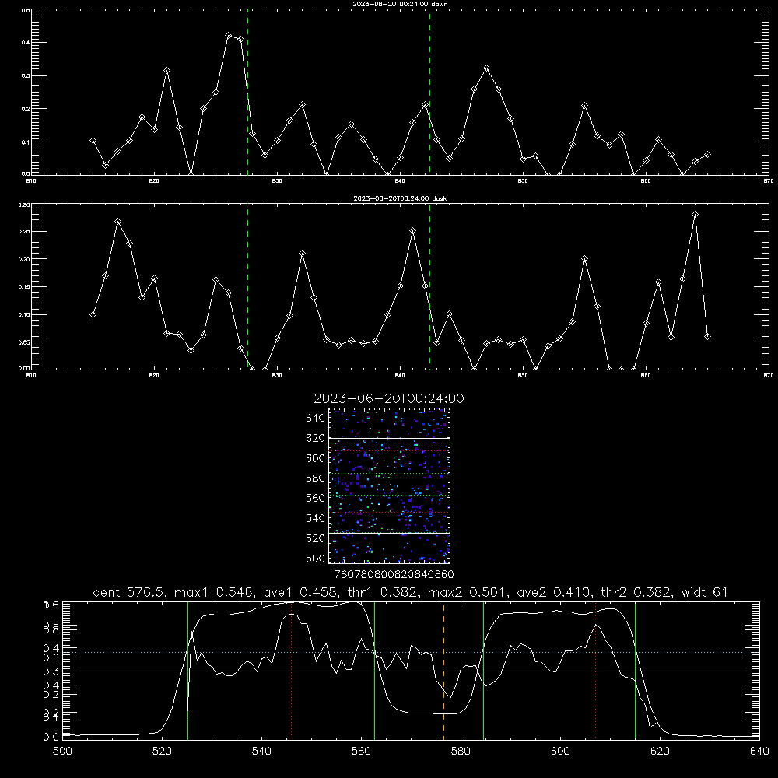Screen dimensions: 778x778
Task: Select the speckled detector image thumbnail
Action: click(389, 485)
